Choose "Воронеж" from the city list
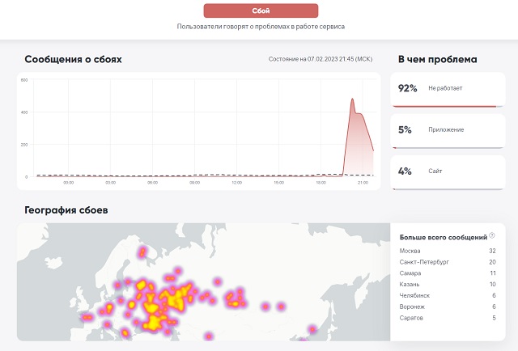The width and height of the screenshot is (518, 351). click(x=447, y=307)
